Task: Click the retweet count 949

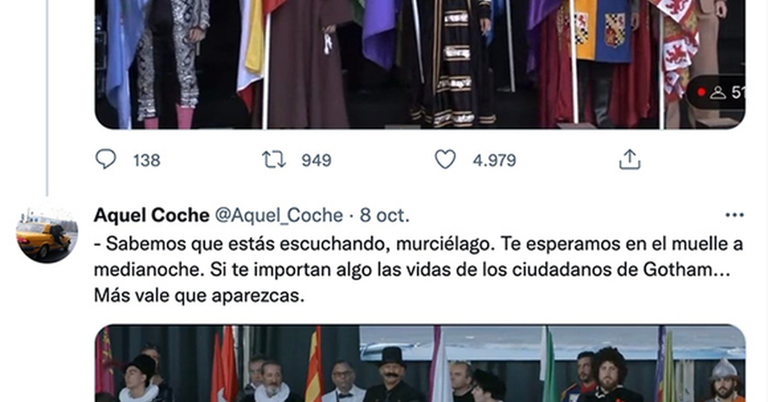Action: click(316, 160)
